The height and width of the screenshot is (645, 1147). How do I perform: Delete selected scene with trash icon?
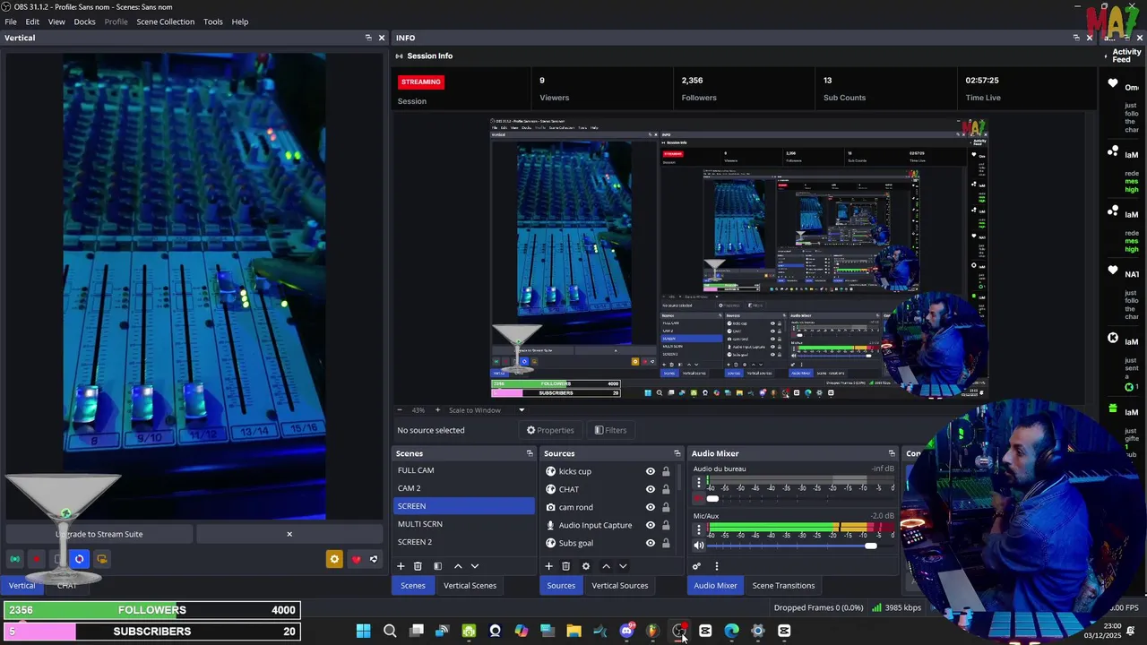click(418, 566)
